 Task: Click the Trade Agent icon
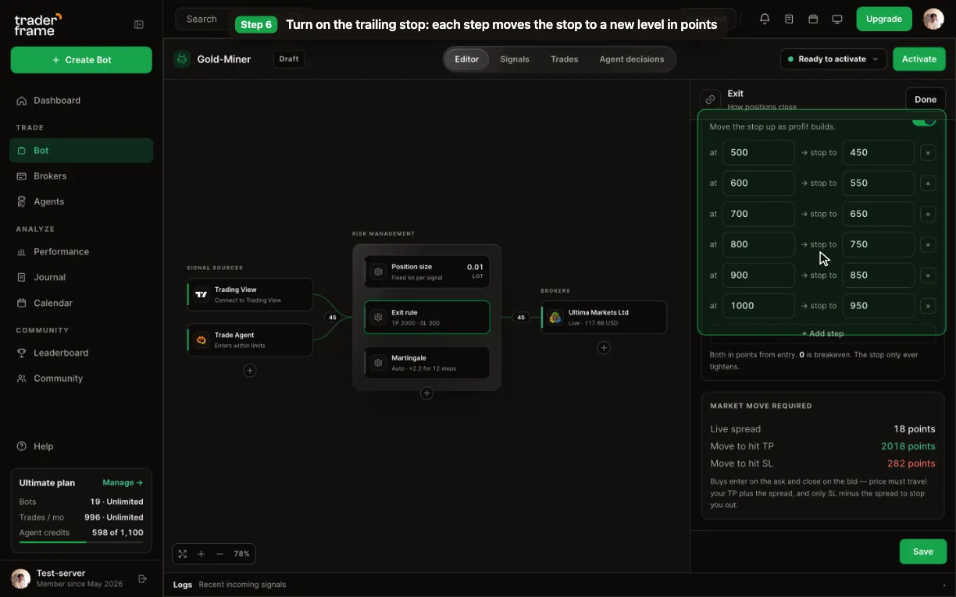[x=202, y=340]
